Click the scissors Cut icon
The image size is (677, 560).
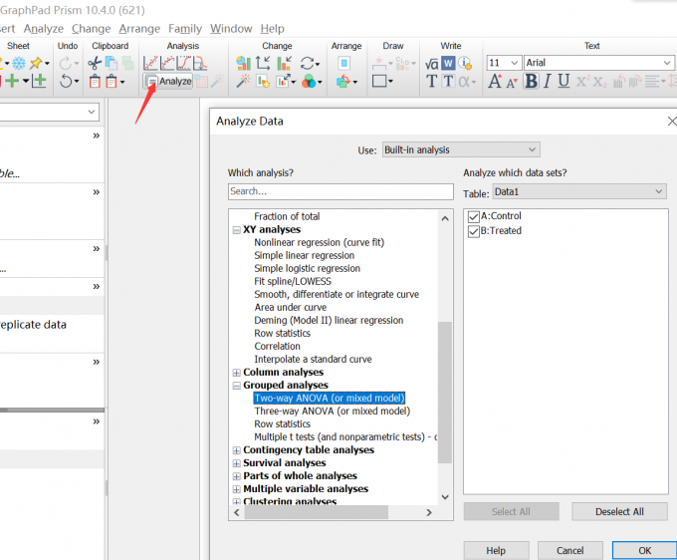(x=95, y=63)
